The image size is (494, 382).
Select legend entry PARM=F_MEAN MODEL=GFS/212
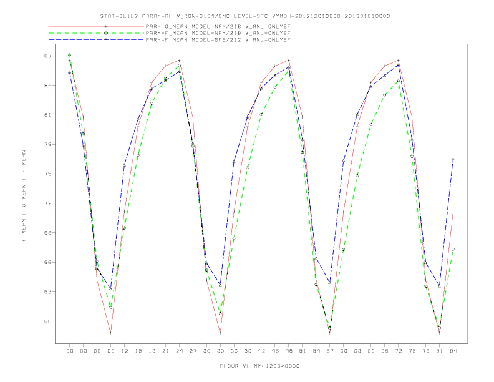tap(218, 40)
